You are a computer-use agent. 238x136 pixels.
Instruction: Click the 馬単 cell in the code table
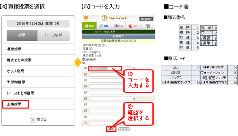[206, 28]
